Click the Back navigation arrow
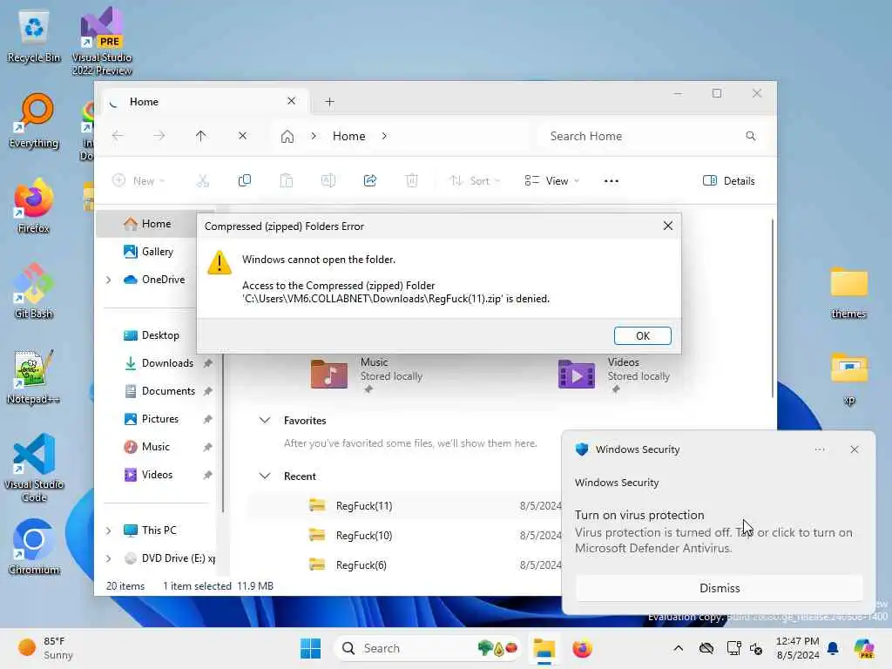 [x=118, y=136]
